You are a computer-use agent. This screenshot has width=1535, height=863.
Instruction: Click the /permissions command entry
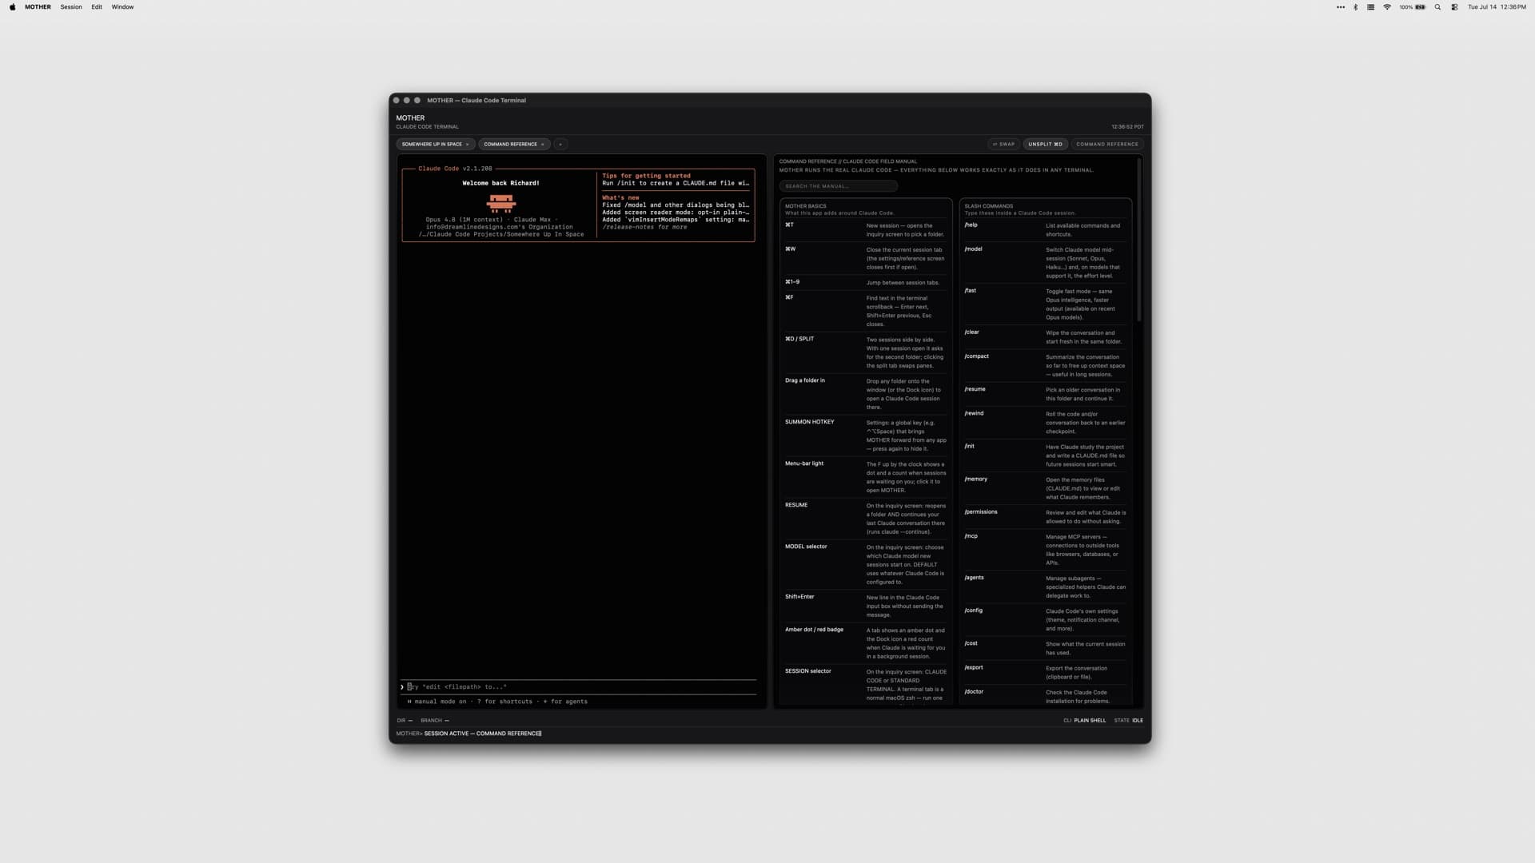click(x=1045, y=517)
